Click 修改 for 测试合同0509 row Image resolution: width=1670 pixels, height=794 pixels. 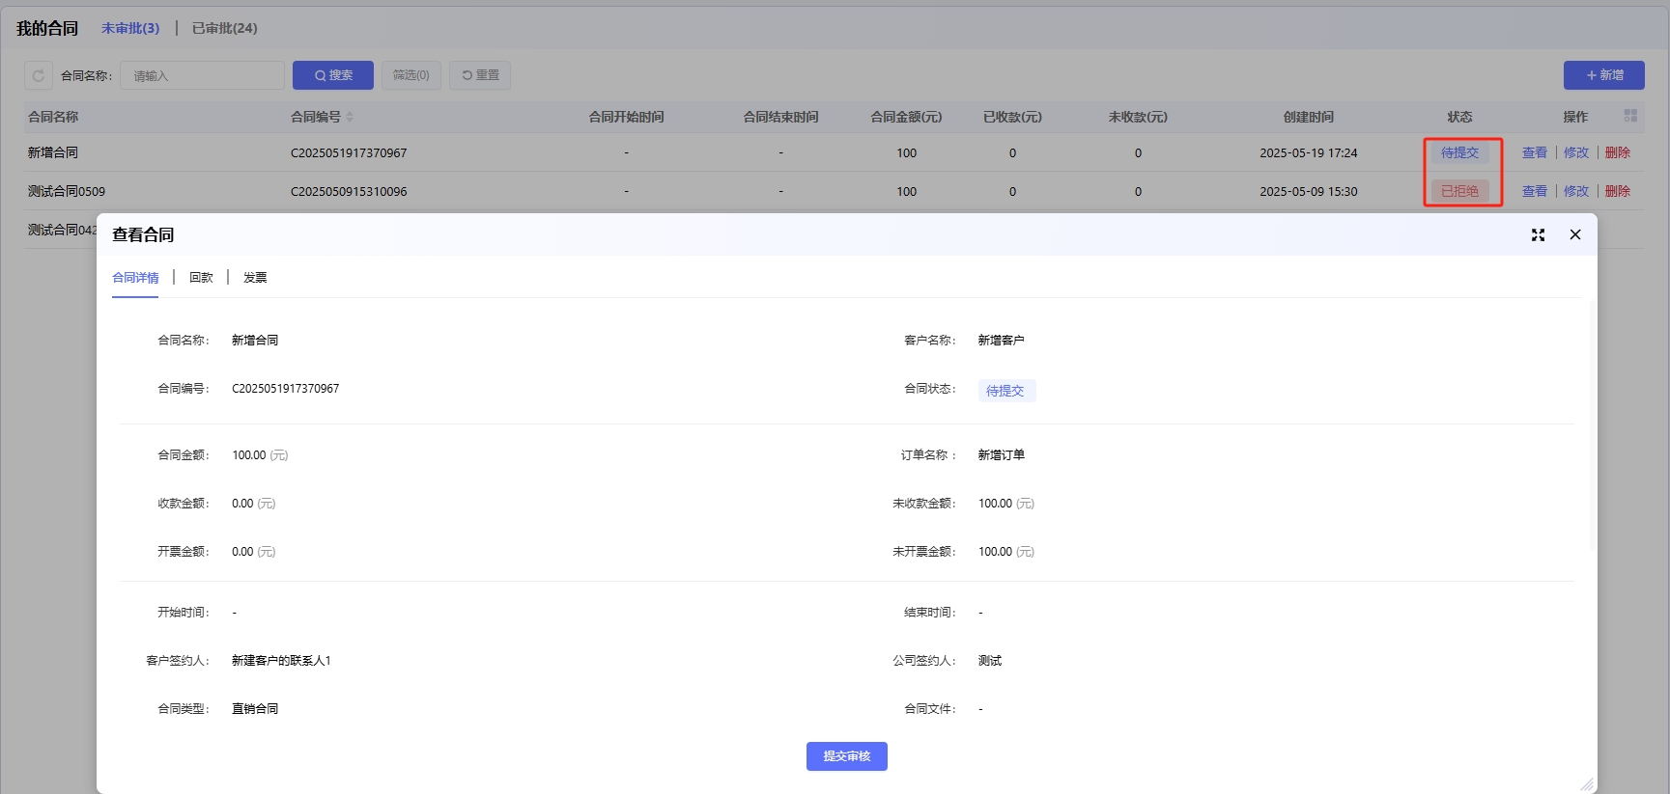click(x=1575, y=191)
